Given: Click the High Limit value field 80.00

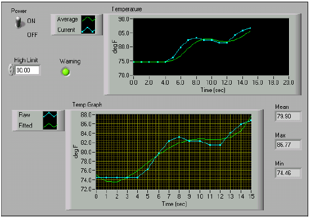Looking at the screenshot, I should [x=27, y=70].
